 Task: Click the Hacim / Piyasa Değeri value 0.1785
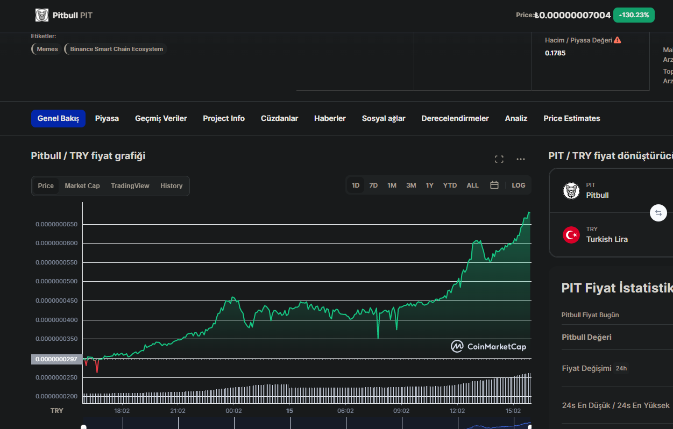click(x=555, y=53)
